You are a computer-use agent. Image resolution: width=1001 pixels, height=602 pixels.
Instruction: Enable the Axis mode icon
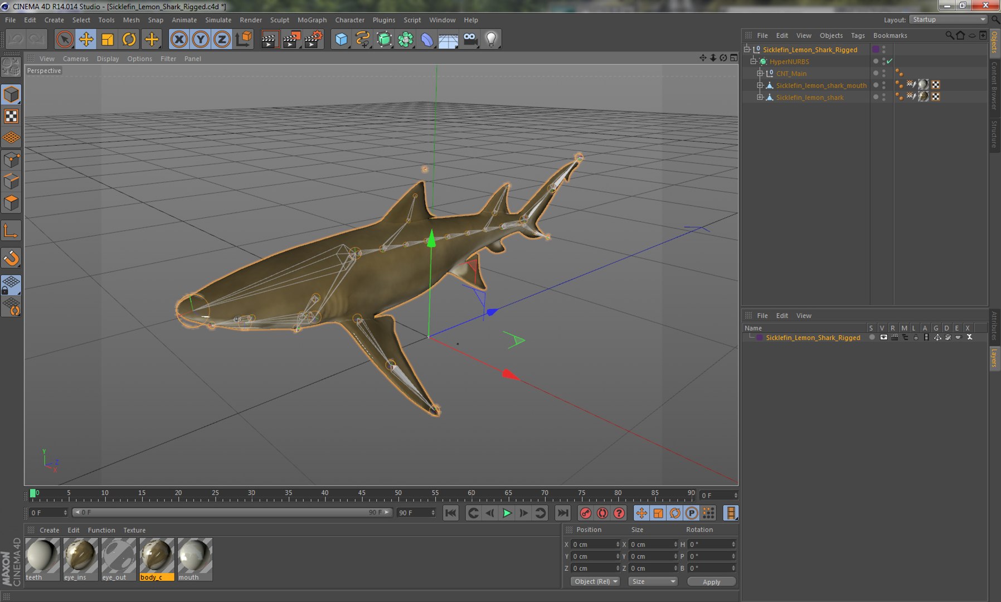coord(11,230)
